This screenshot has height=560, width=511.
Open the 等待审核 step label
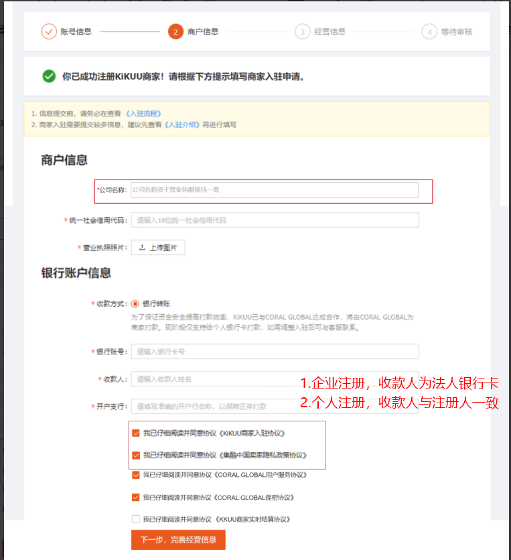[456, 31]
